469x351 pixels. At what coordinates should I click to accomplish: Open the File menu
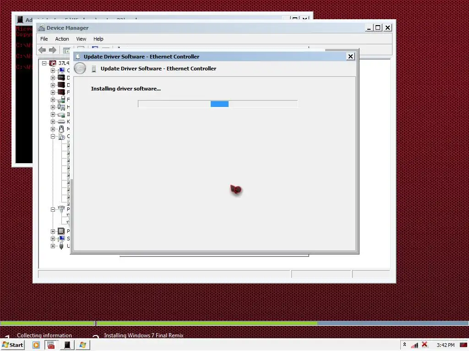(x=44, y=39)
